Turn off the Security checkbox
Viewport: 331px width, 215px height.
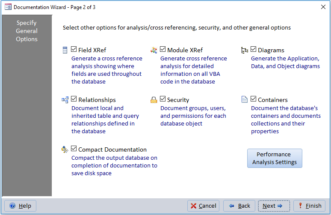(163, 99)
